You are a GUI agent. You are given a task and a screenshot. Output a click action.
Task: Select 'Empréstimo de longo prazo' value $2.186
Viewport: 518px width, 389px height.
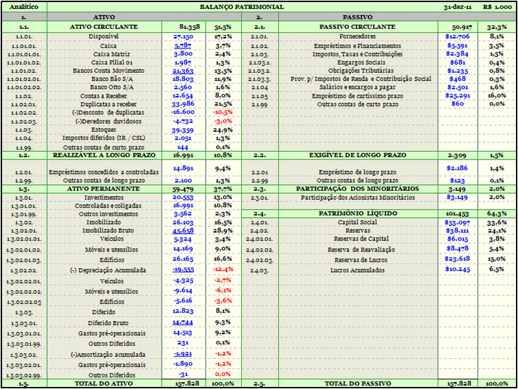(x=458, y=168)
